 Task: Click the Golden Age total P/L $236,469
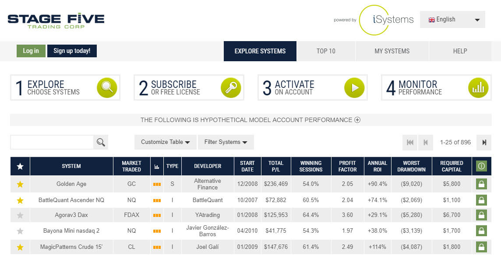click(276, 184)
